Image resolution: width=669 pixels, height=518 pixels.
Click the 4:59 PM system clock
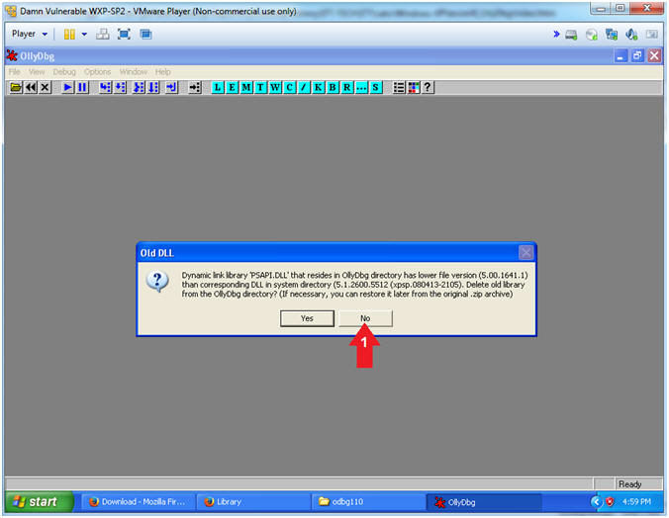coord(636,502)
